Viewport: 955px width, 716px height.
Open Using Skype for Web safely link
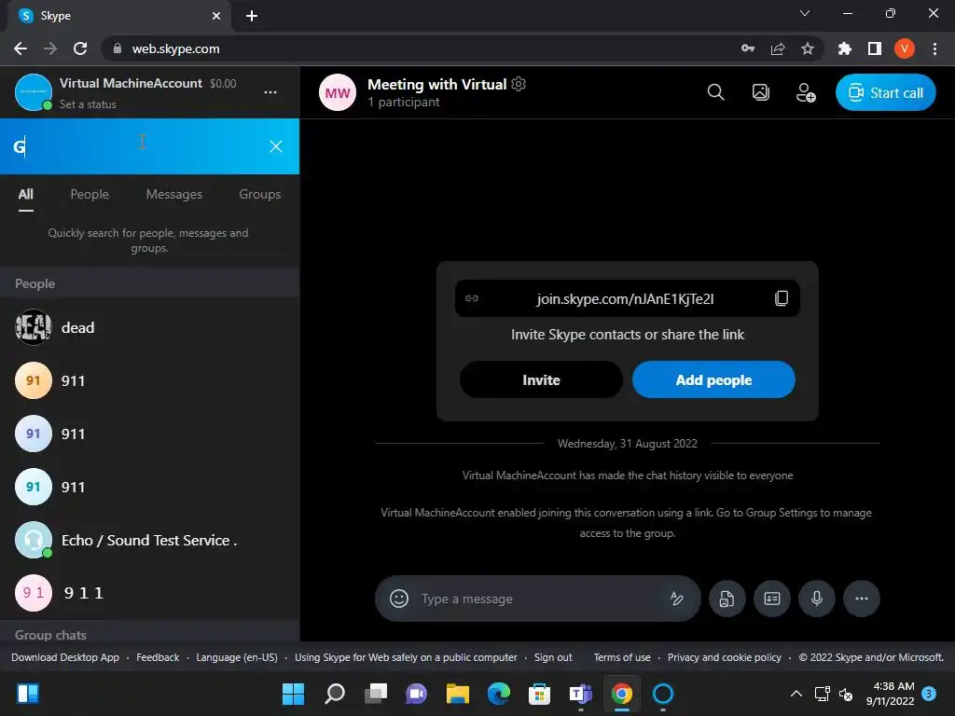406,657
